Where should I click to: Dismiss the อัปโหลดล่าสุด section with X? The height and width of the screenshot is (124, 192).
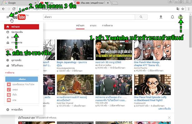coord(169,117)
